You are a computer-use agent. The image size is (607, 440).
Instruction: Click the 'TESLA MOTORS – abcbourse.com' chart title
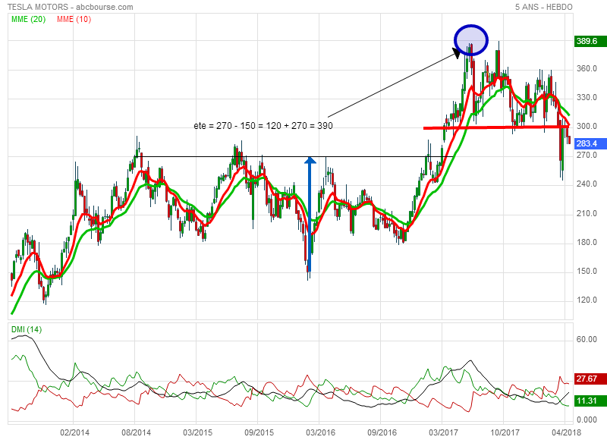71,7
